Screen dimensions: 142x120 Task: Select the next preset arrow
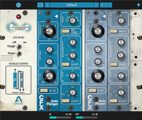coord(96,5)
